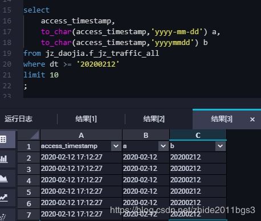Switch to table grid view icon

pos(3,140)
